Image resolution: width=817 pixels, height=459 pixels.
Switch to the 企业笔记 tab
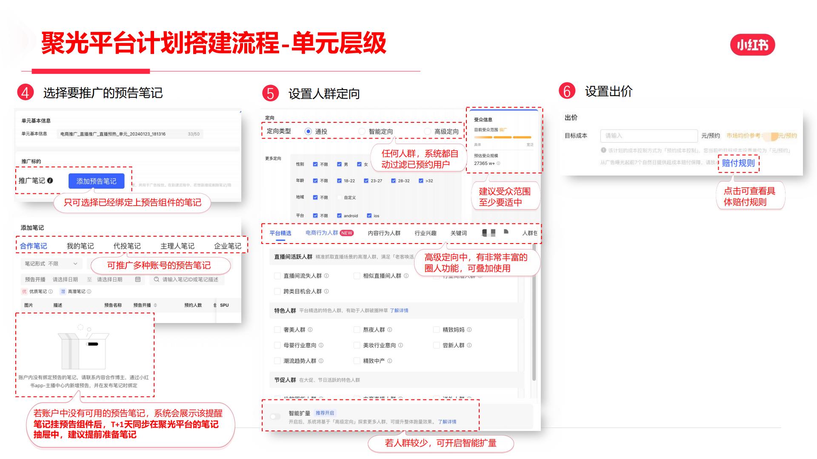click(x=227, y=246)
